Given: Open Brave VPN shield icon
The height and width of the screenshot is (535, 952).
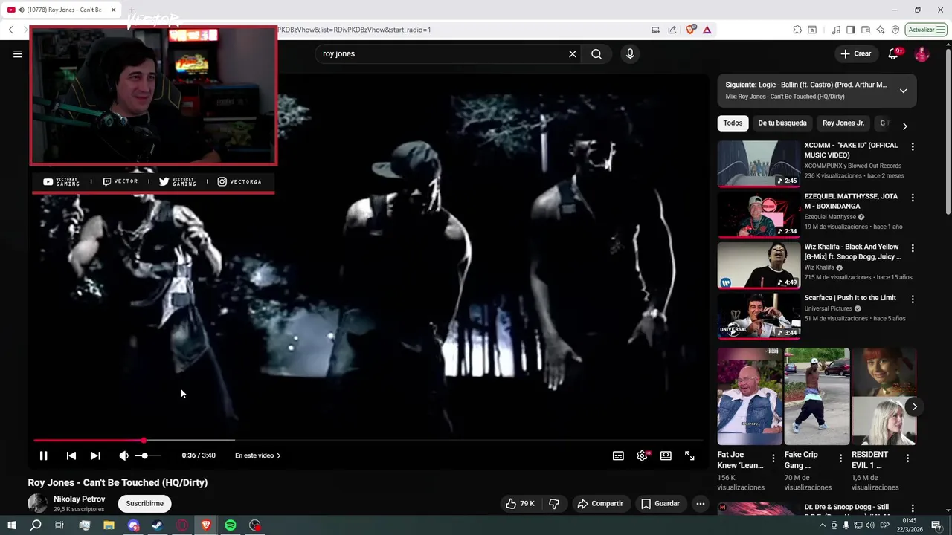Looking at the screenshot, I should pyautogui.click(x=895, y=30).
